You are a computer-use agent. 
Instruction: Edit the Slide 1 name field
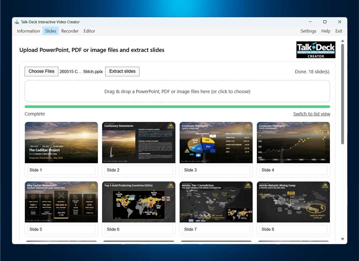click(x=61, y=170)
